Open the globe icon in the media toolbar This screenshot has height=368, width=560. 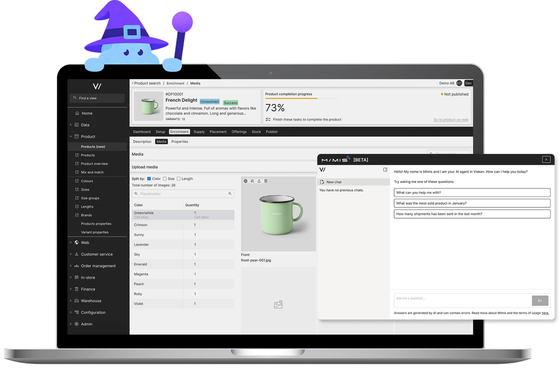point(245,181)
